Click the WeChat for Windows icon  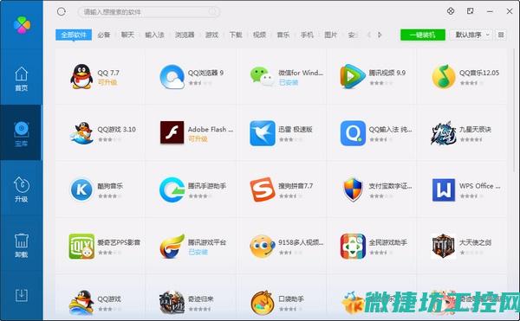point(263,76)
